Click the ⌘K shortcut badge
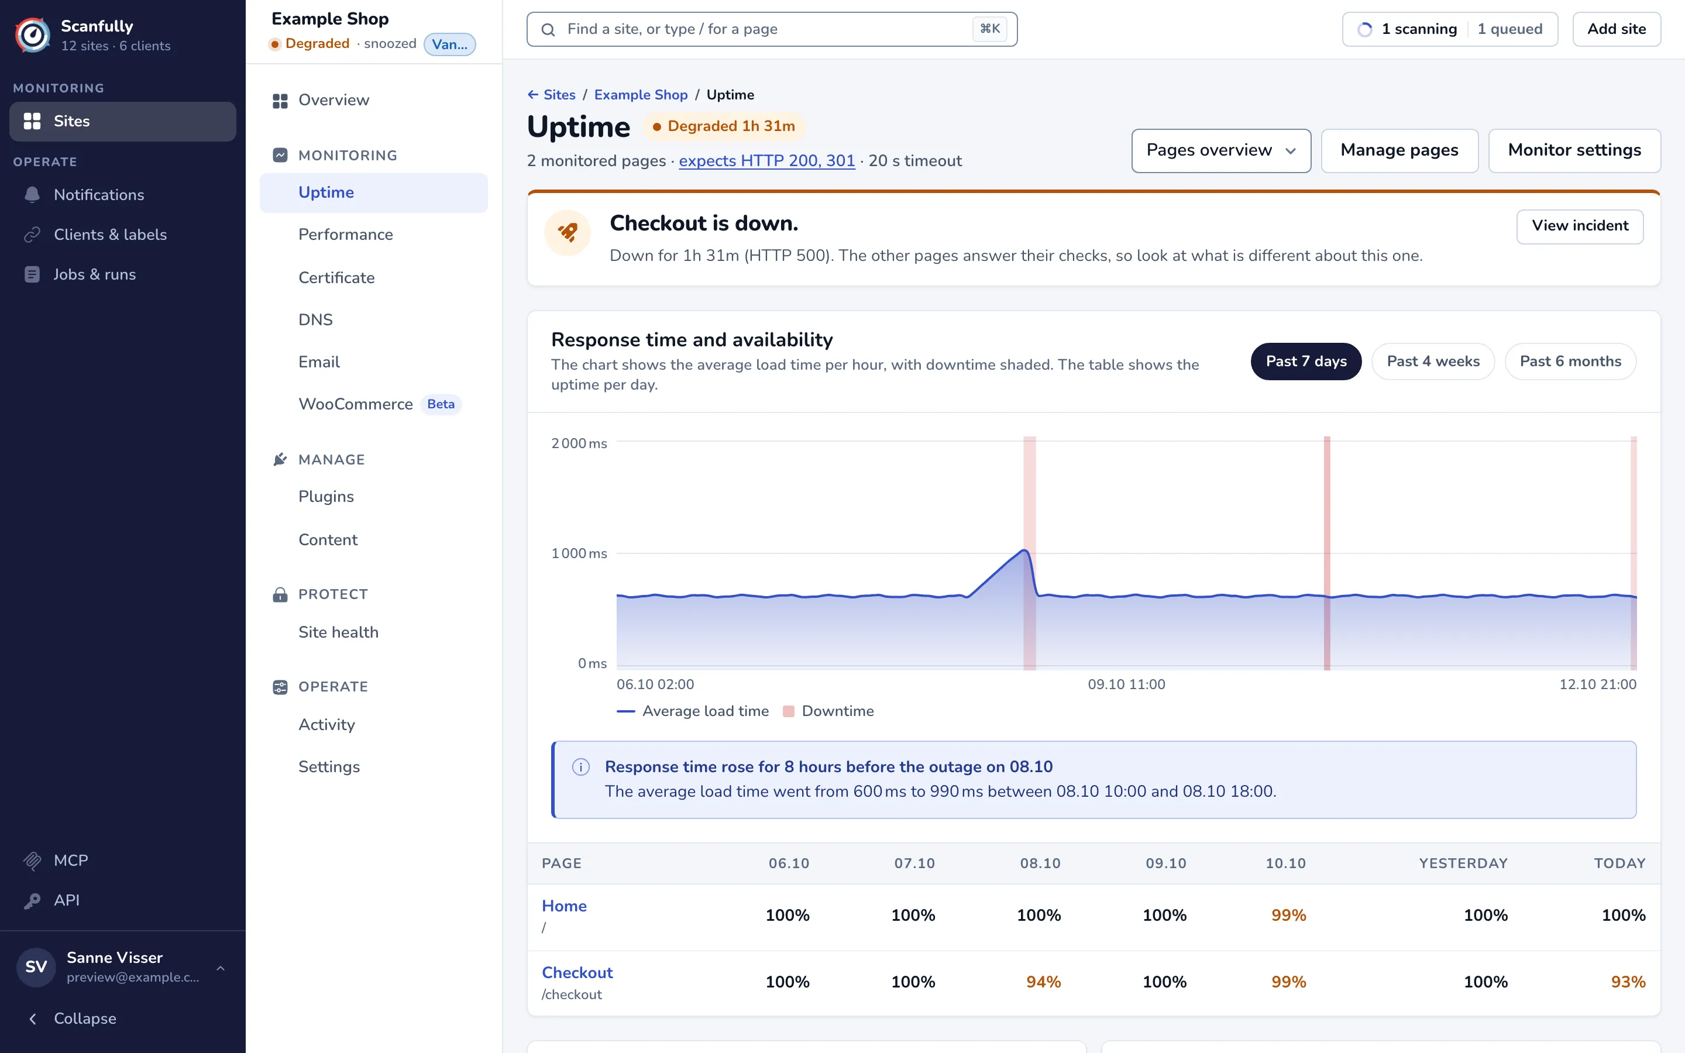Image resolution: width=1685 pixels, height=1053 pixels. tap(989, 29)
